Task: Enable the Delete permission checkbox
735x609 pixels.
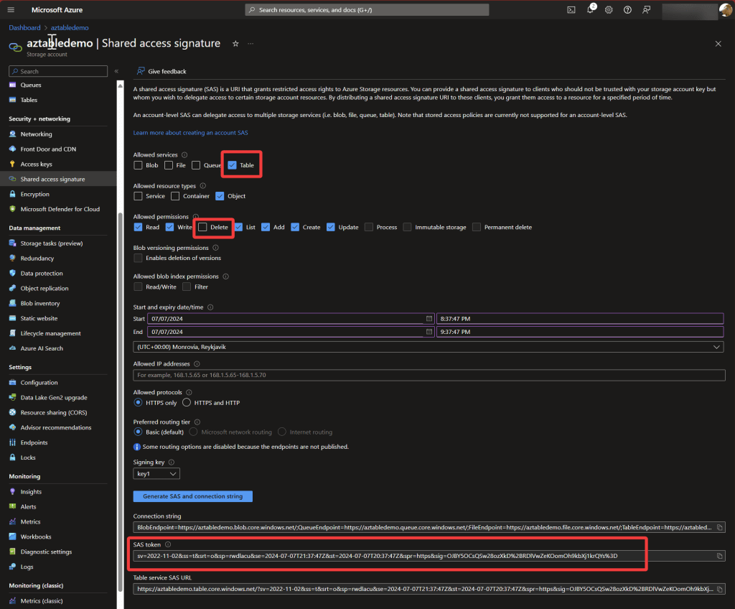Action: pyautogui.click(x=203, y=227)
